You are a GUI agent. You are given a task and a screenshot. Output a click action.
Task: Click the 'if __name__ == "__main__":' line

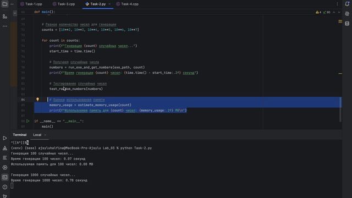(x=59, y=121)
